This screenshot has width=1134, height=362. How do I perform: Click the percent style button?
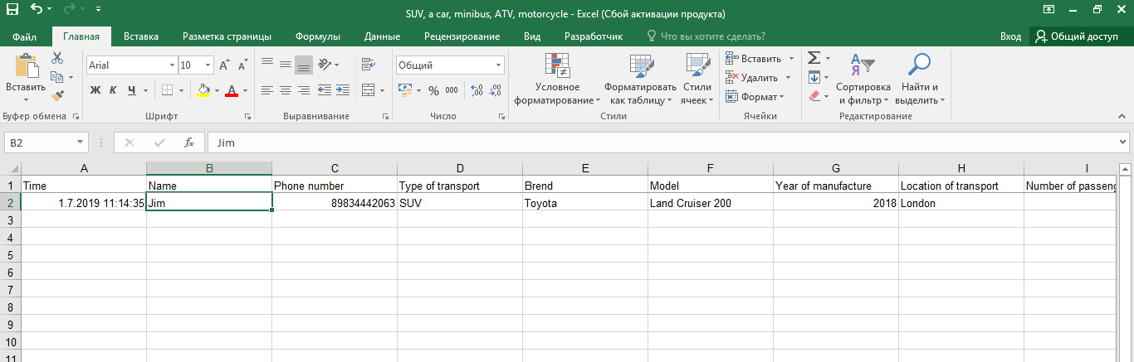pyautogui.click(x=433, y=90)
